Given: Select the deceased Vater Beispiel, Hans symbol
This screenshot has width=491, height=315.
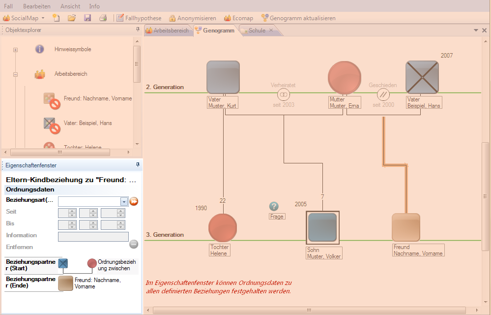Looking at the screenshot, I should (422, 77).
